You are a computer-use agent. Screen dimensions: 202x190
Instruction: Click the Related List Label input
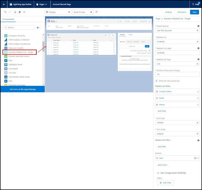click(177, 53)
